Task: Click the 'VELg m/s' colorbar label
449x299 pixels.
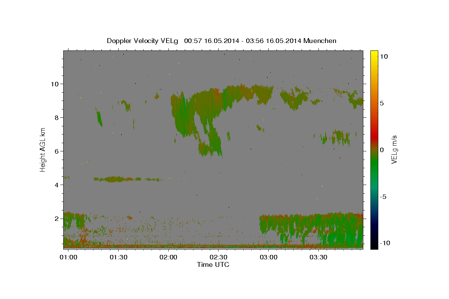Action: 394,149
